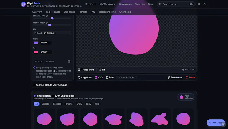Click the large blob preview canvas
Screen dimensions: 228x129
point(137,41)
